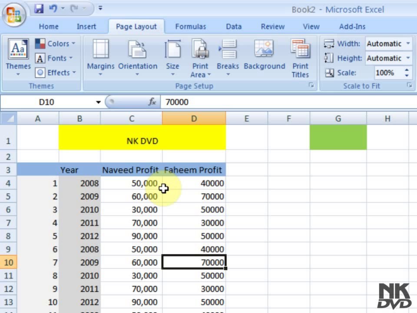417x313 pixels.
Task: Insert page Breaks
Action: [228, 58]
